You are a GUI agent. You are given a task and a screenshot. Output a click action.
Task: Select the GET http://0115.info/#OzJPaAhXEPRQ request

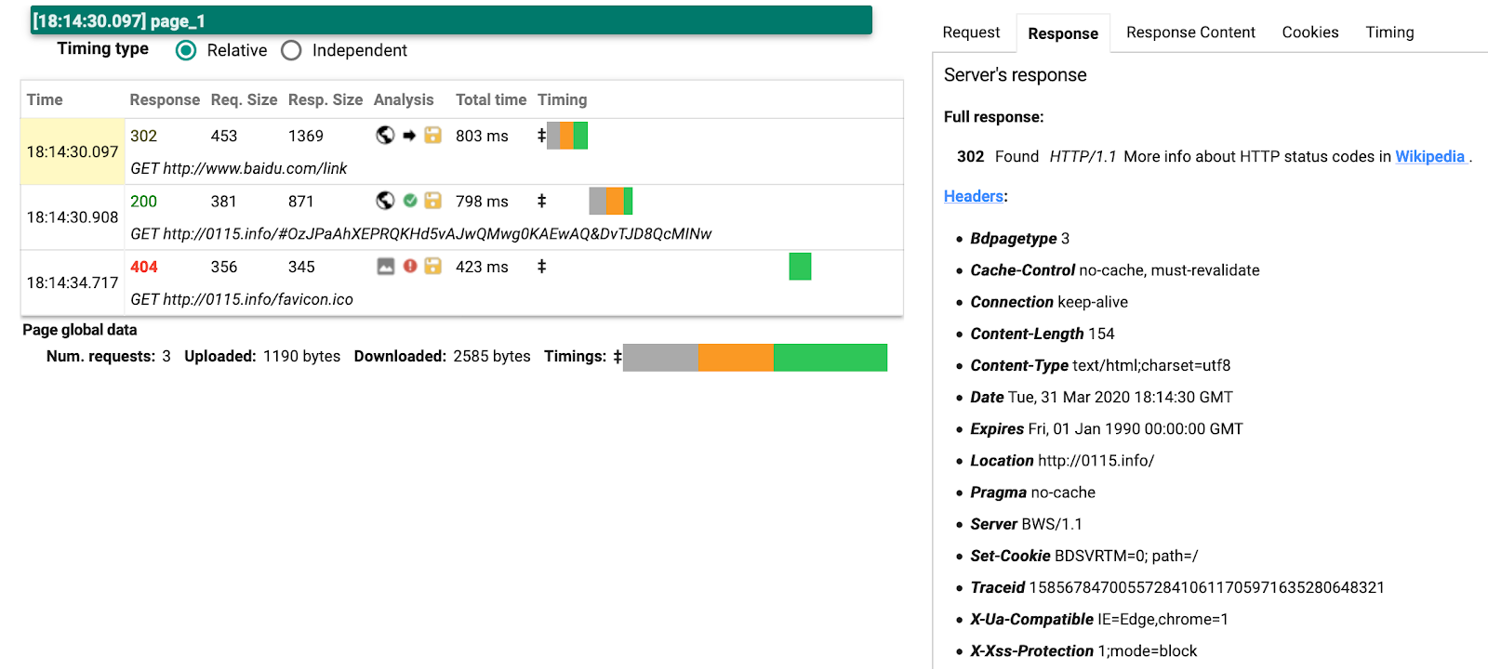point(420,234)
